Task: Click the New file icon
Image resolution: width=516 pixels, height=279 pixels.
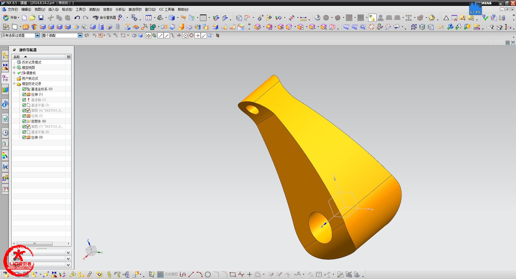Action: 24,18
